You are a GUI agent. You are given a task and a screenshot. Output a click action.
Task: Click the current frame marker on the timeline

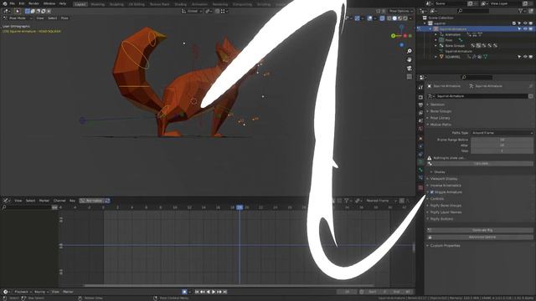click(x=240, y=207)
